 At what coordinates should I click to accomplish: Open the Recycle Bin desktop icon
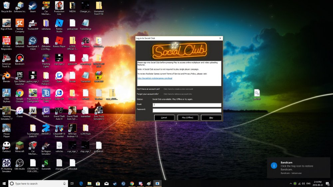6,7
